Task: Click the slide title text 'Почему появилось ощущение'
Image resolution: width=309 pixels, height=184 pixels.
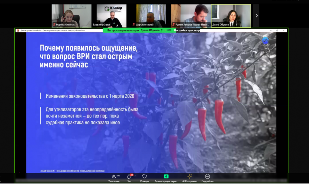Action: point(89,48)
